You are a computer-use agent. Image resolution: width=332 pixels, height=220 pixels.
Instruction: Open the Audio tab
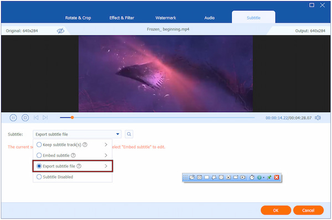tap(209, 18)
